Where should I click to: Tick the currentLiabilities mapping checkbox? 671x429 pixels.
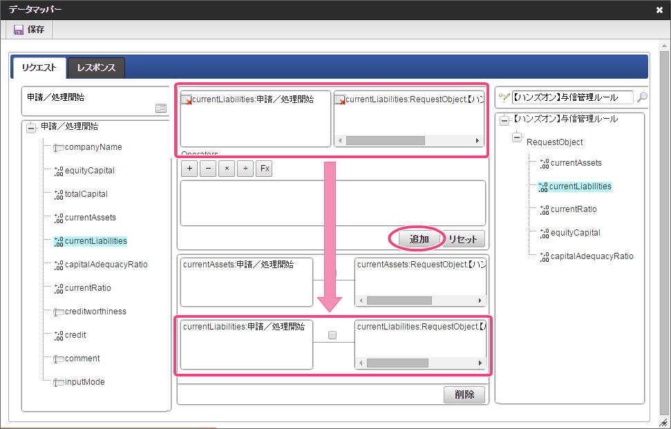(332, 335)
